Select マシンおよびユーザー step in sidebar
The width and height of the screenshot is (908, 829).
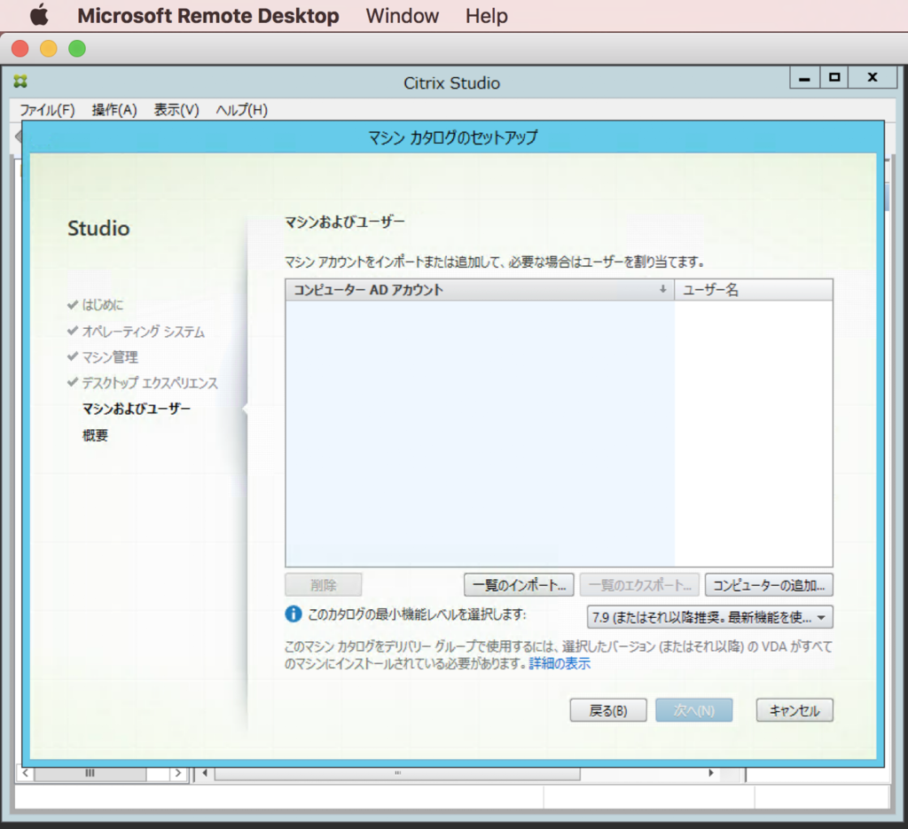[136, 409]
